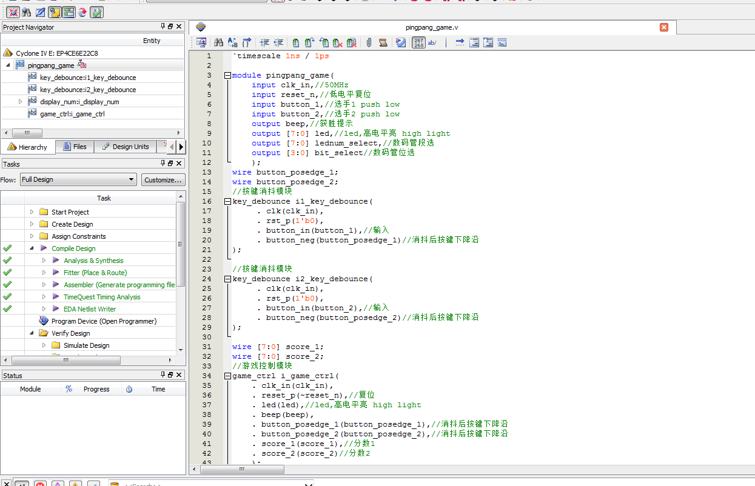
Task: Click the green bookmark toggle icon
Action: (x=295, y=42)
